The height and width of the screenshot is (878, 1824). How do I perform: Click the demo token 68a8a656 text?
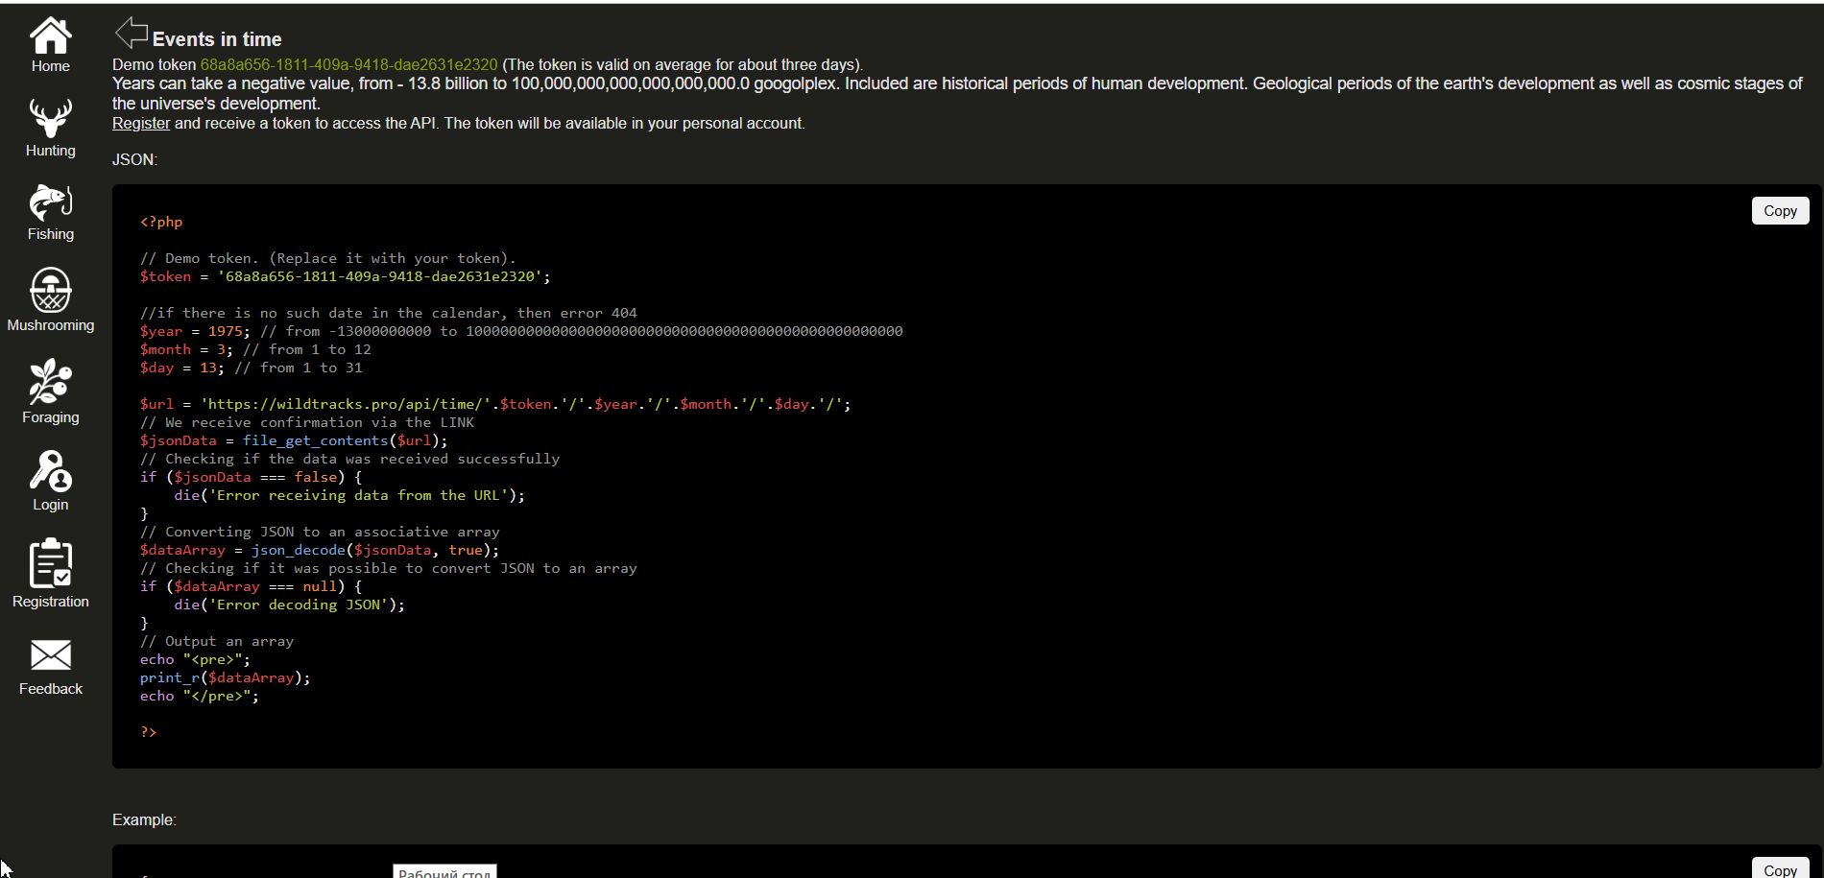(348, 64)
